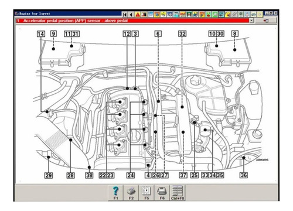Screen dimensions: 293x211
Task: Choose component label 24
Action: tap(131, 175)
